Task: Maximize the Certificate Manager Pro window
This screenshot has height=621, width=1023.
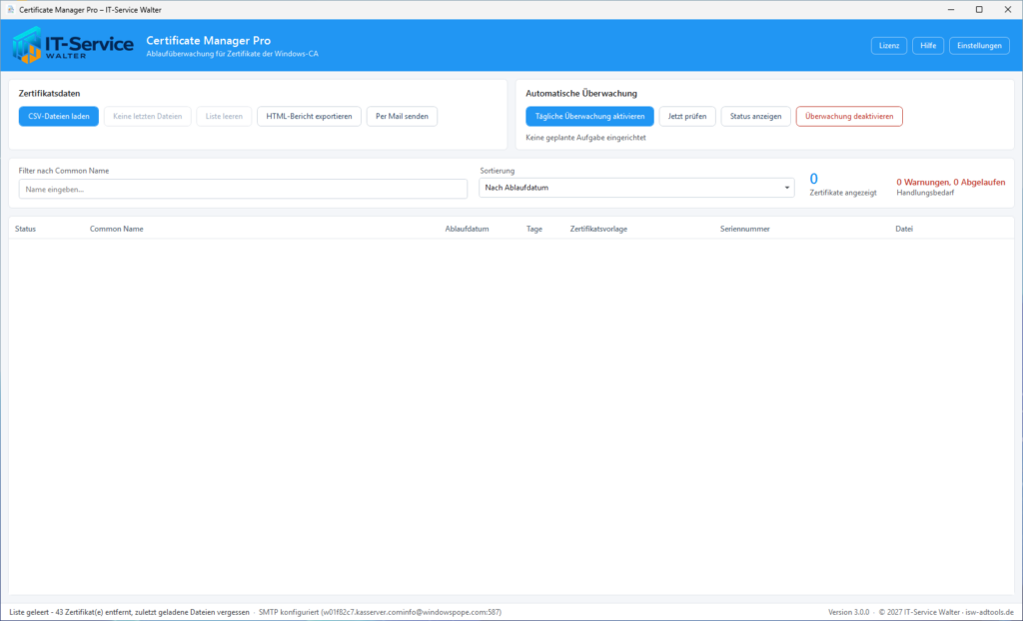Action: coord(979,10)
